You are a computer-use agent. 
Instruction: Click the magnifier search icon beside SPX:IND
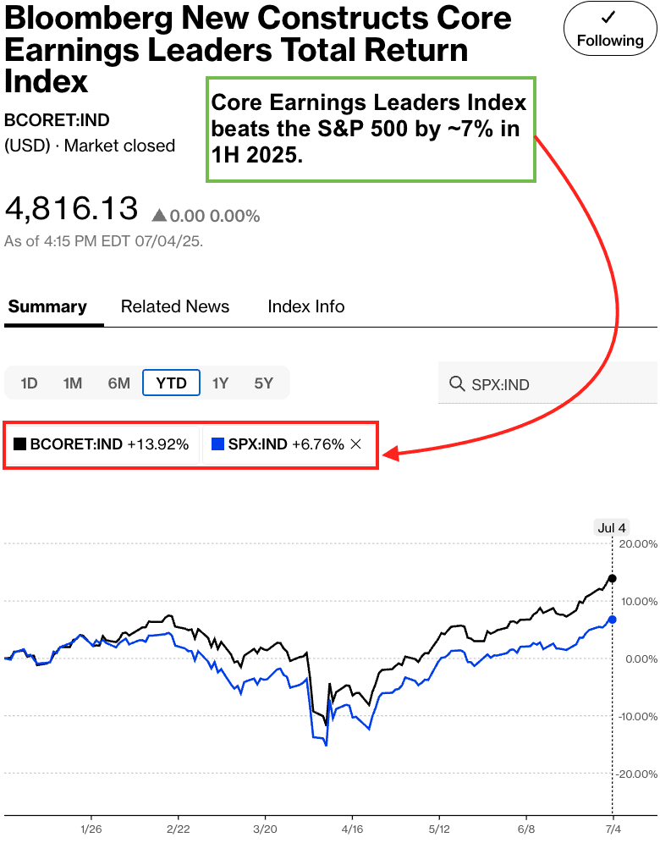coord(457,384)
